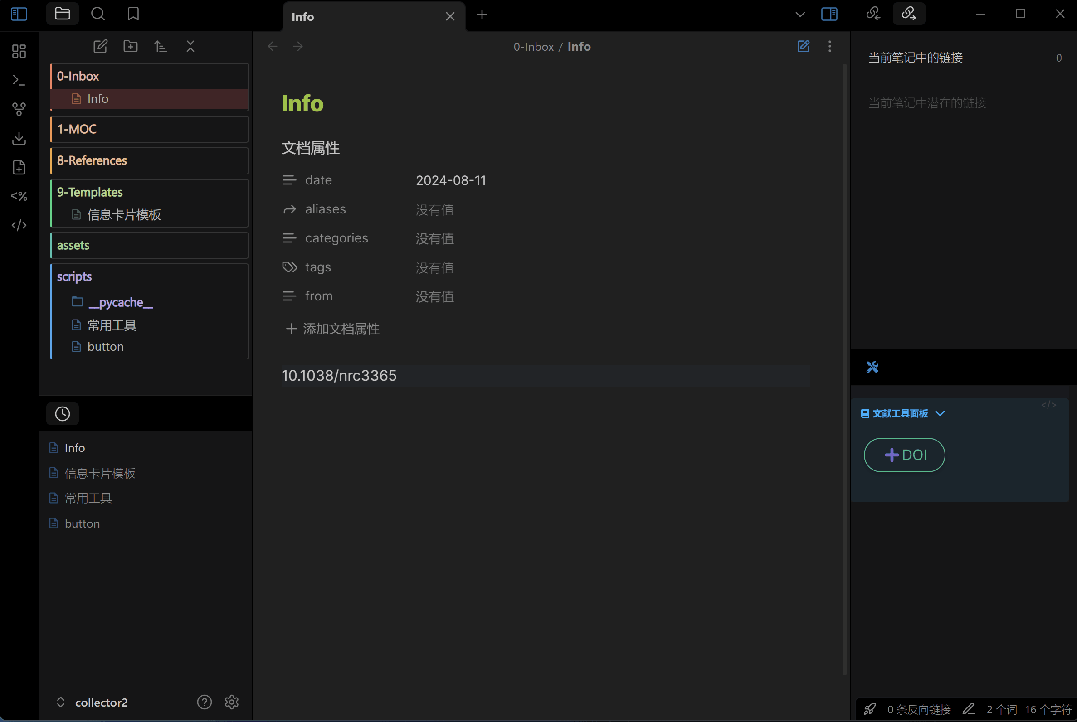
Task: Toggle the right sidebar
Action: click(829, 14)
